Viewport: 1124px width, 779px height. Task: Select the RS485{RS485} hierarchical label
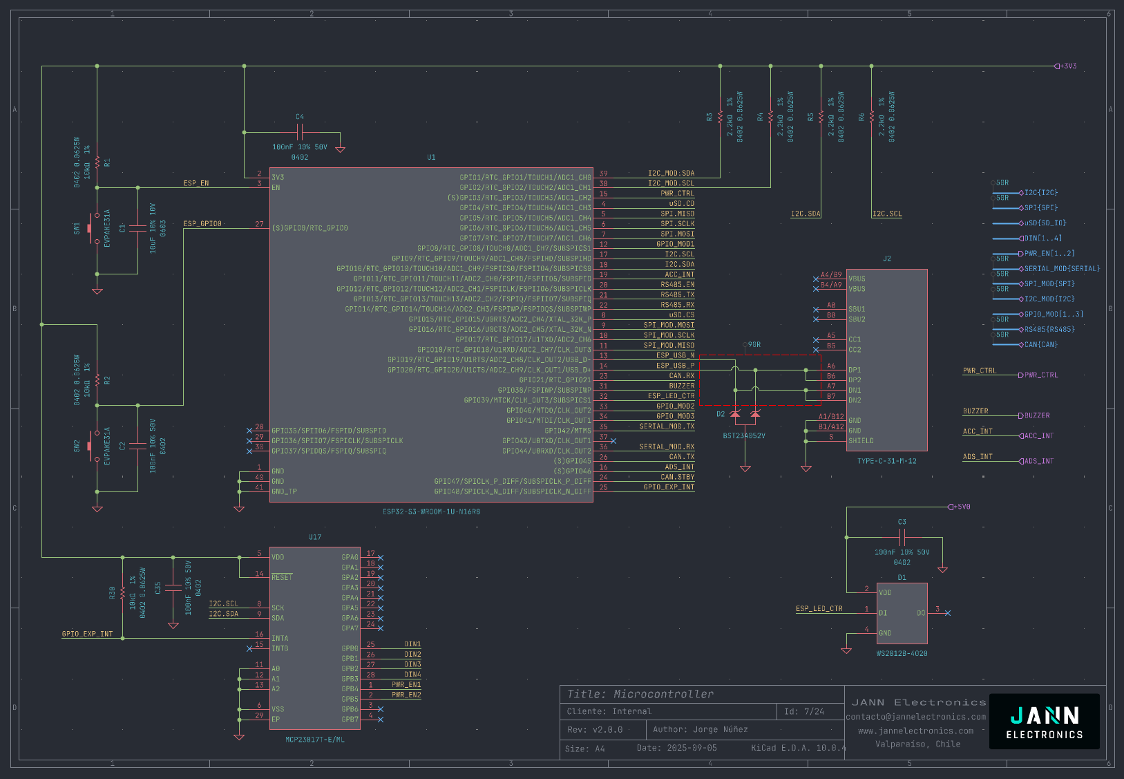coord(1047,330)
